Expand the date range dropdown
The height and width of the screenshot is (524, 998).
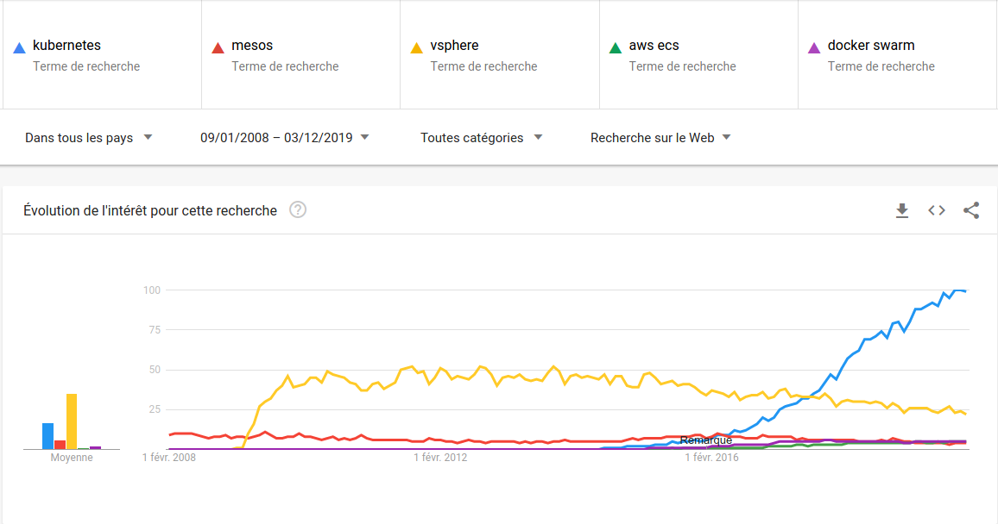pos(285,137)
